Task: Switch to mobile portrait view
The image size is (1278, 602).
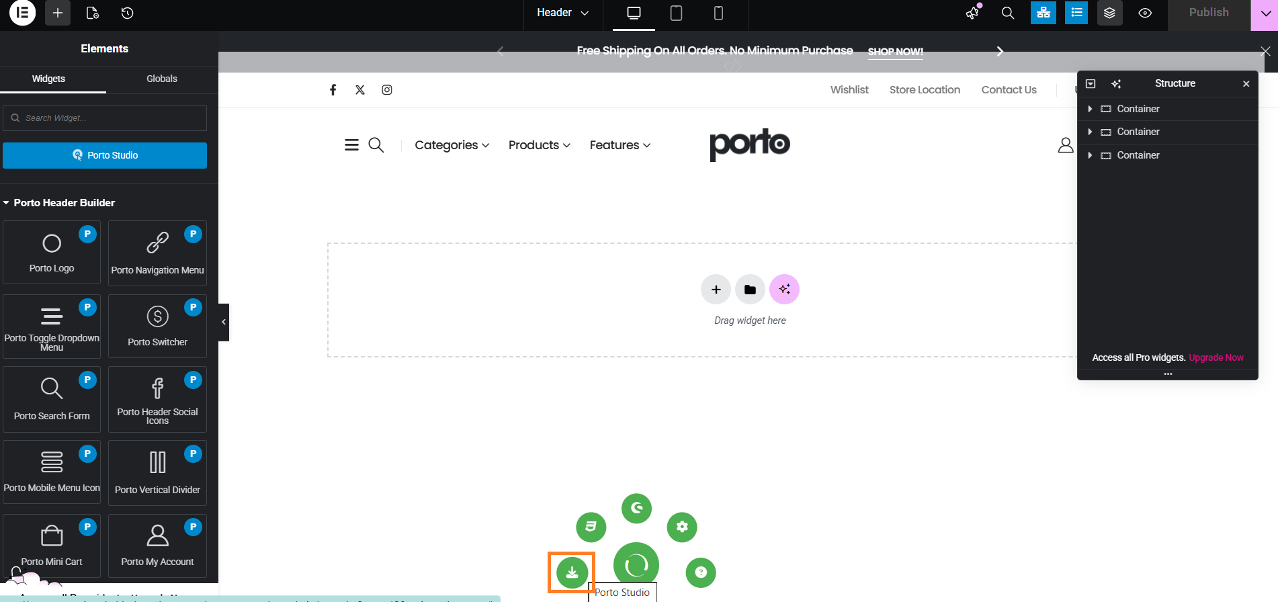Action: point(718,13)
